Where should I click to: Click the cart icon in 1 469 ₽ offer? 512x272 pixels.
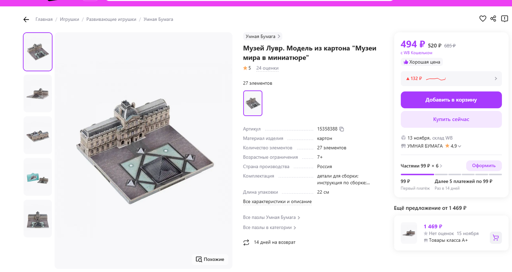tap(495, 238)
